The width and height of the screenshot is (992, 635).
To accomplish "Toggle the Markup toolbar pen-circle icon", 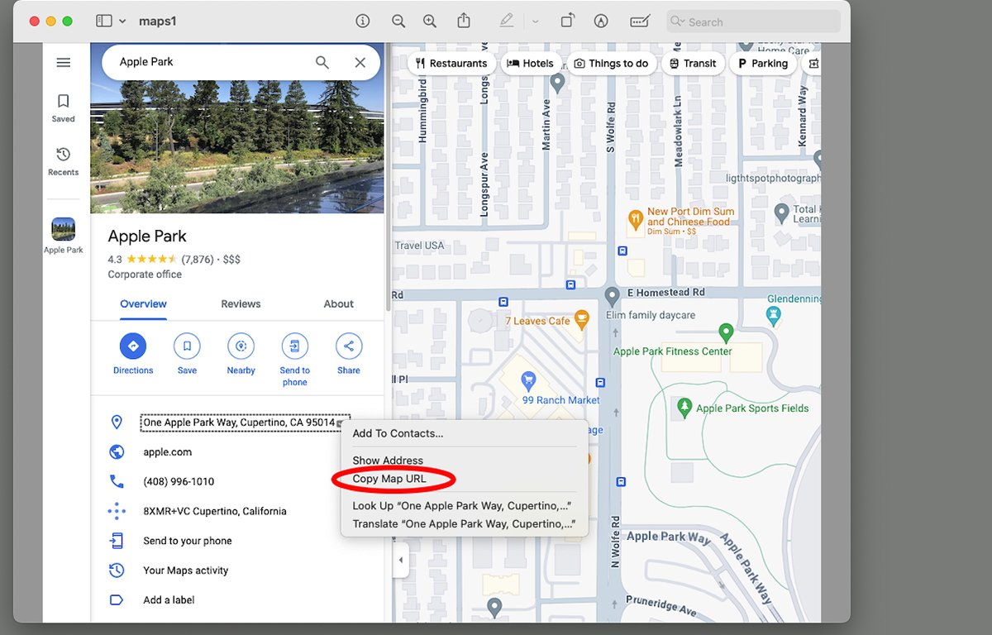I will coord(601,21).
